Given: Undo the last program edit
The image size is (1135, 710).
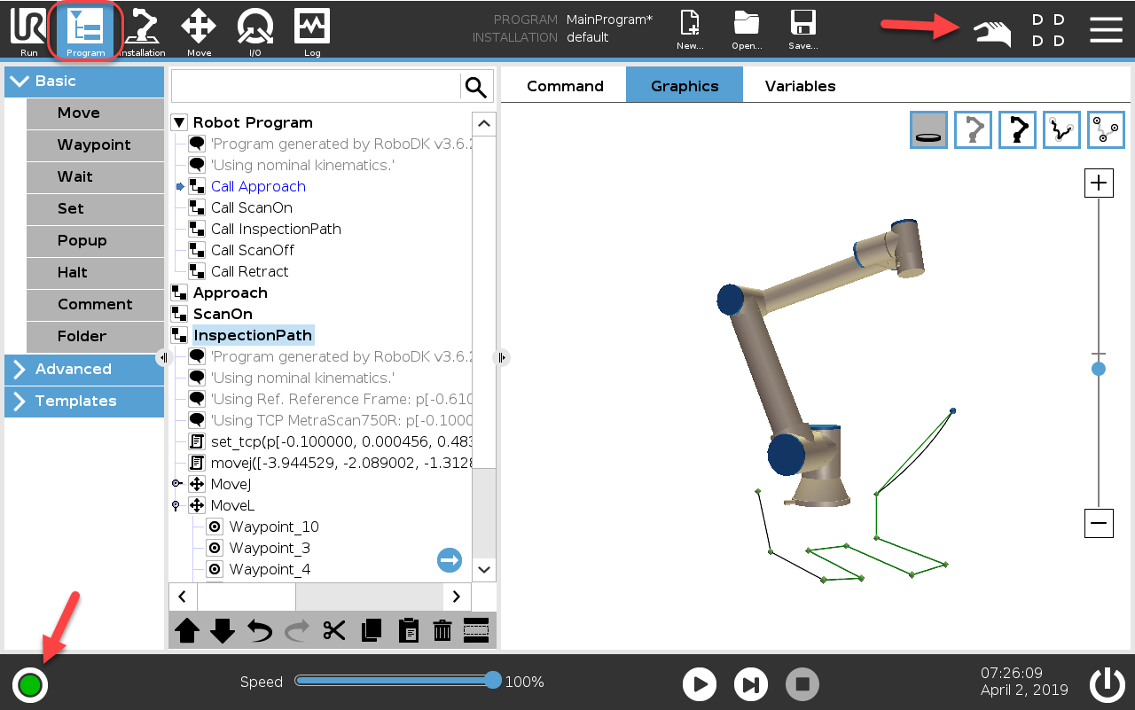Looking at the screenshot, I should pyautogui.click(x=258, y=630).
